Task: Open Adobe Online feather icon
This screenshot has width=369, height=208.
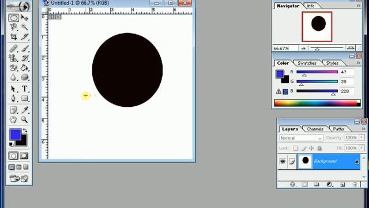Action: click(19, 6)
